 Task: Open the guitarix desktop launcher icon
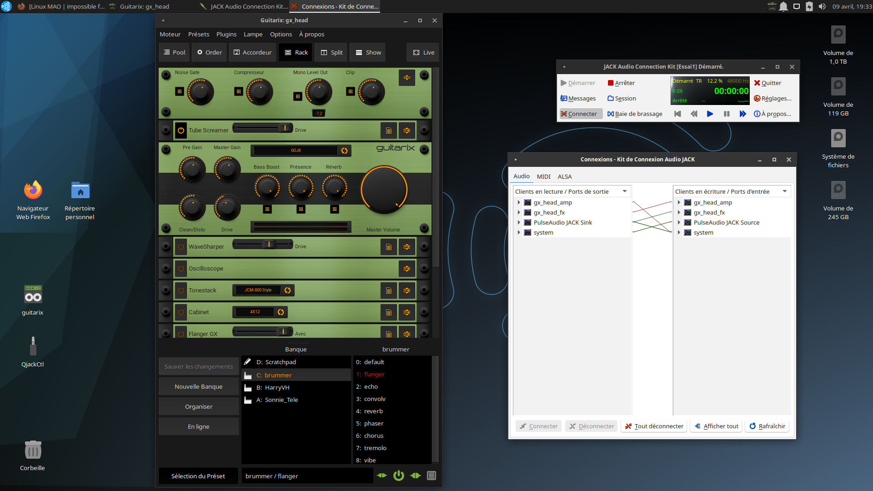(33, 295)
